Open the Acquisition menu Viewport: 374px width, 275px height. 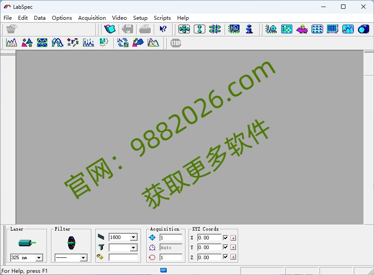point(92,18)
